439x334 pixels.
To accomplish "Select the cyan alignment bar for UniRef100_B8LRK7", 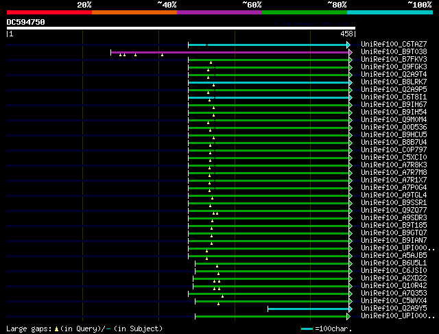I will pos(268,82).
